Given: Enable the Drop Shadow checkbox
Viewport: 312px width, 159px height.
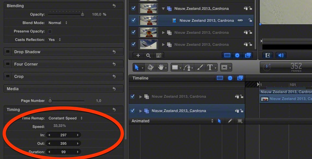Looking at the screenshot, I should 8,52.
